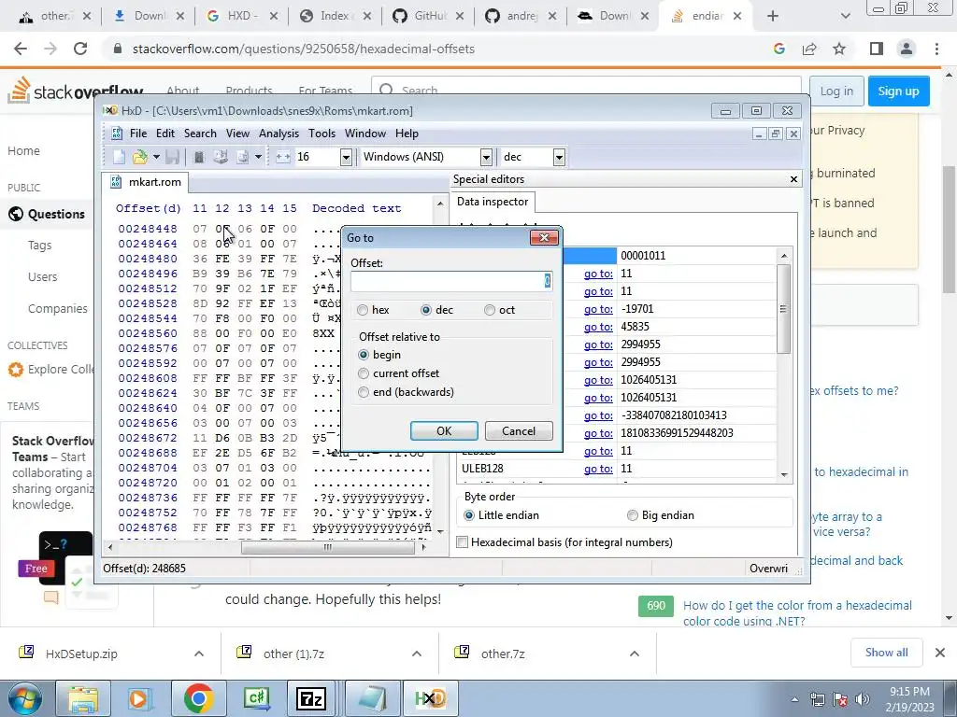The image size is (957, 717).
Task: Open the Chrome tab search chevron
Action: [x=845, y=17]
